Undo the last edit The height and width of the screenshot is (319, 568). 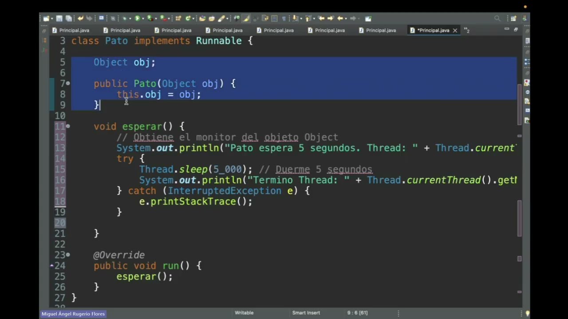coord(80,19)
